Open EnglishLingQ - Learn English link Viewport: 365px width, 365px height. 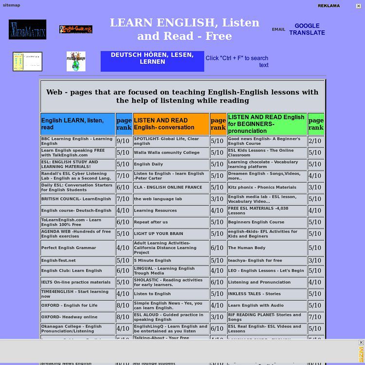point(170,328)
